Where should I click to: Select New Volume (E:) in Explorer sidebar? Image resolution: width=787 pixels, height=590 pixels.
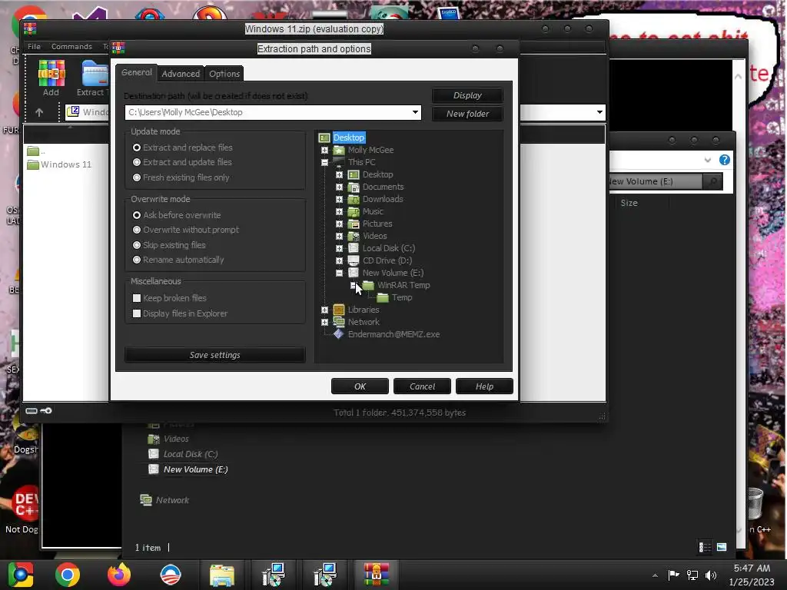188,469
